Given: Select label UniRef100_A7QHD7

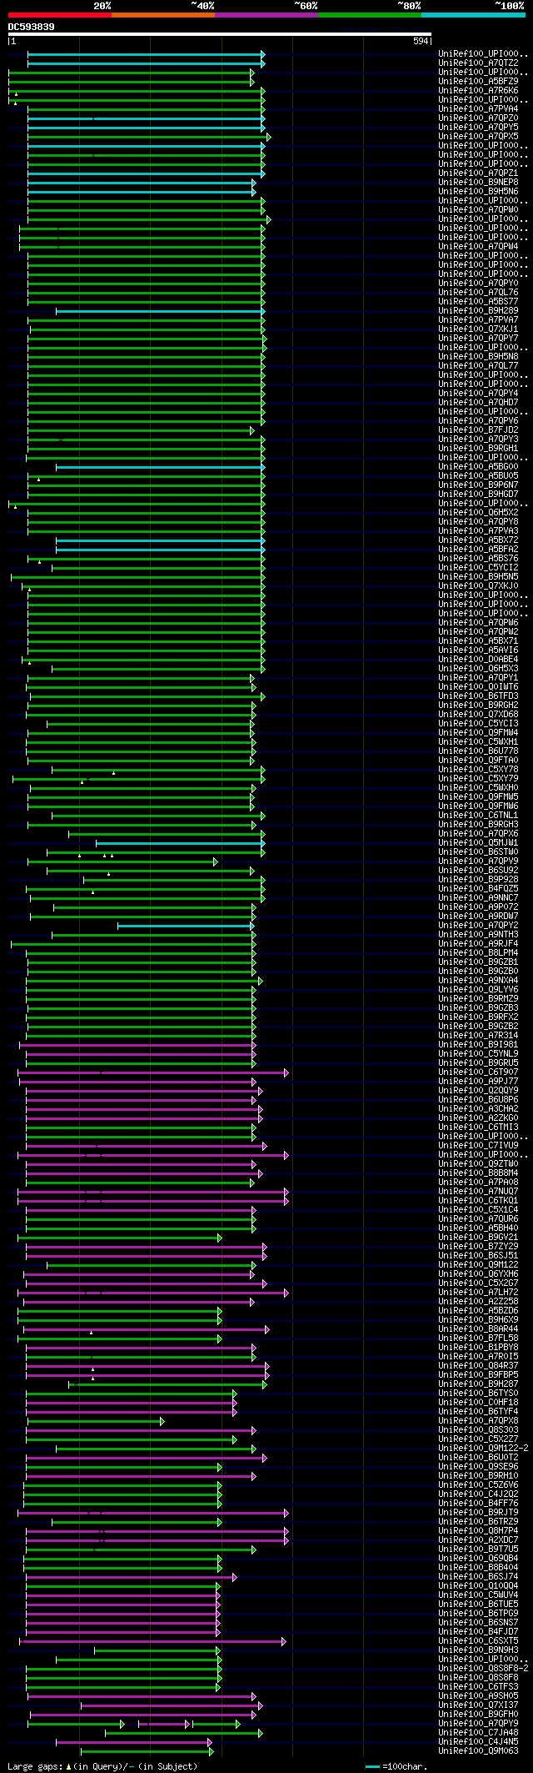Looking at the screenshot, I should [478, 403].
